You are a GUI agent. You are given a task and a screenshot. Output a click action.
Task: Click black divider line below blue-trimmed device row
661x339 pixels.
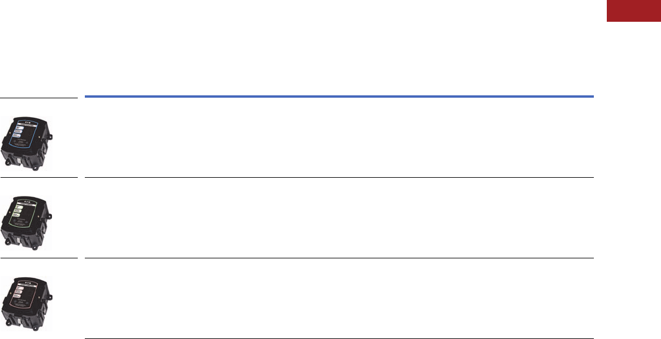tap(339, 177)
